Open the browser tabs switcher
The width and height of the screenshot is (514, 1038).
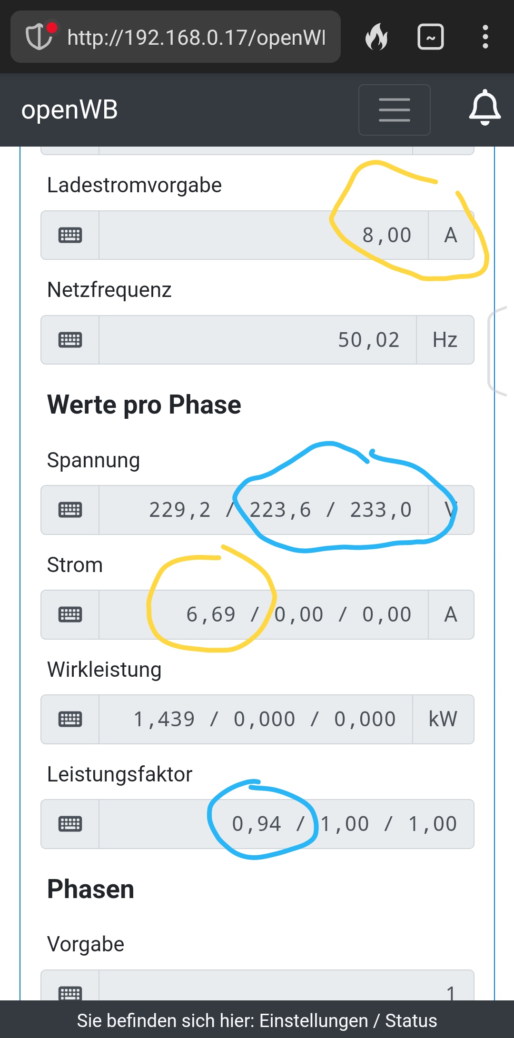pyautogui.click(x=430, y=37)
